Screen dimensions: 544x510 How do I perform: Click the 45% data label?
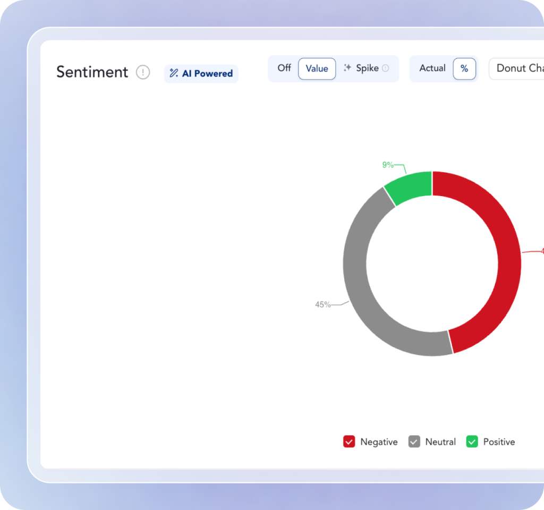pyautogui.click(x=322, y=304)
